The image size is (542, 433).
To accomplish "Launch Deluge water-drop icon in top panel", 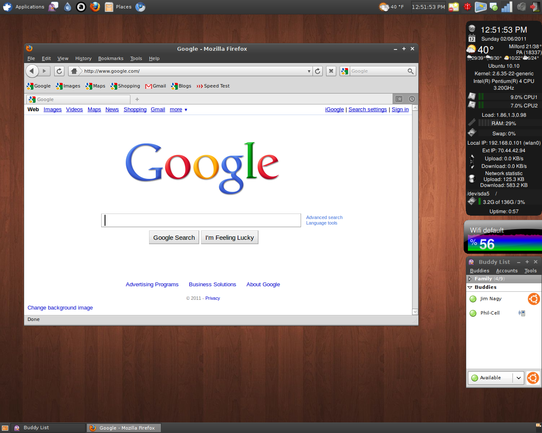I will tap(67, 7).
